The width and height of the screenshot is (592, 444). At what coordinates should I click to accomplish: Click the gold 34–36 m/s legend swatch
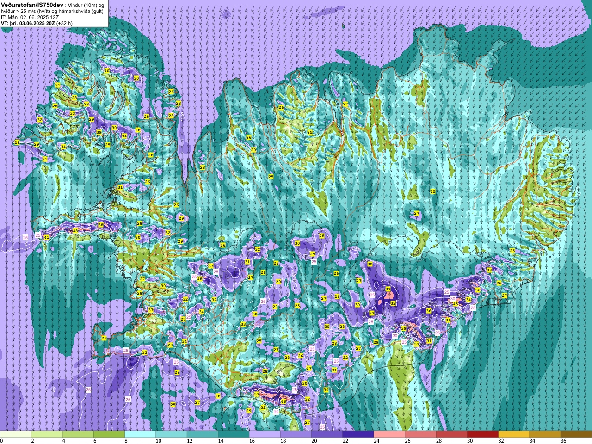coord(545,434)
